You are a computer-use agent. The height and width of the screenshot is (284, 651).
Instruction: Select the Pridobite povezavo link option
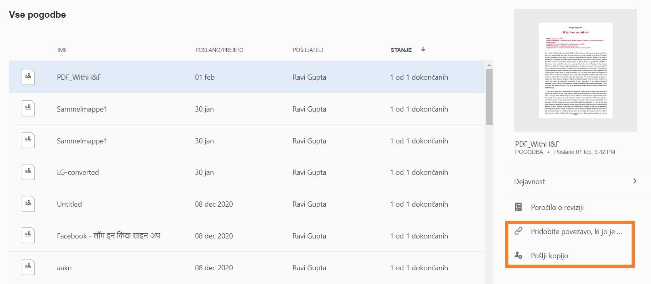pos(576,232)
